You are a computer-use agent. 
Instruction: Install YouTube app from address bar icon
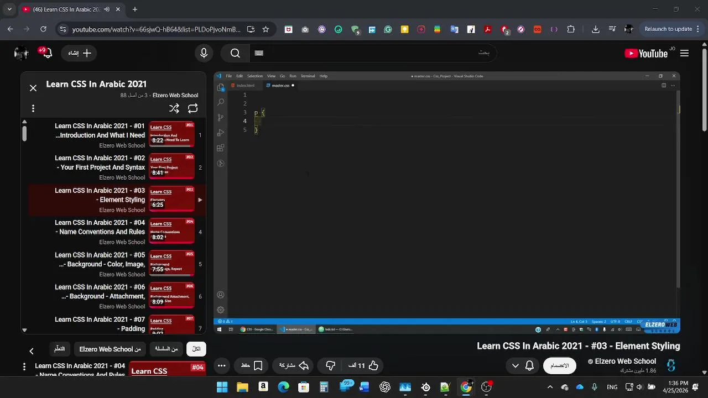tap(251, 29)
